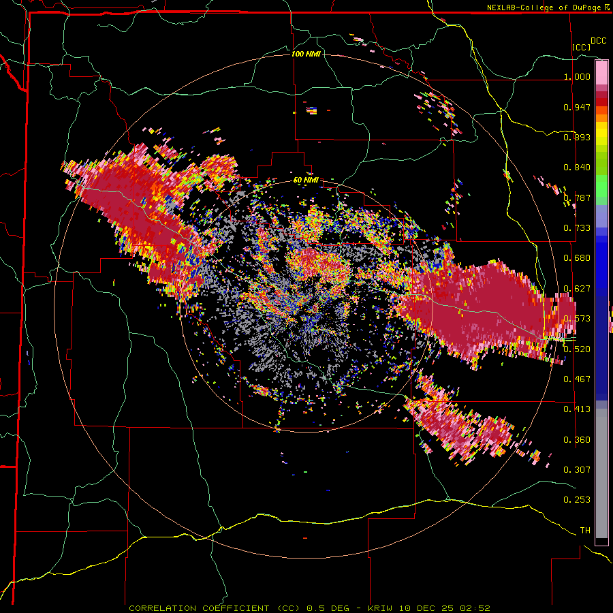Click the 0.573 scale value
Image resolution: width=613 pixels, height=613 pixels.
coord(577,319)
